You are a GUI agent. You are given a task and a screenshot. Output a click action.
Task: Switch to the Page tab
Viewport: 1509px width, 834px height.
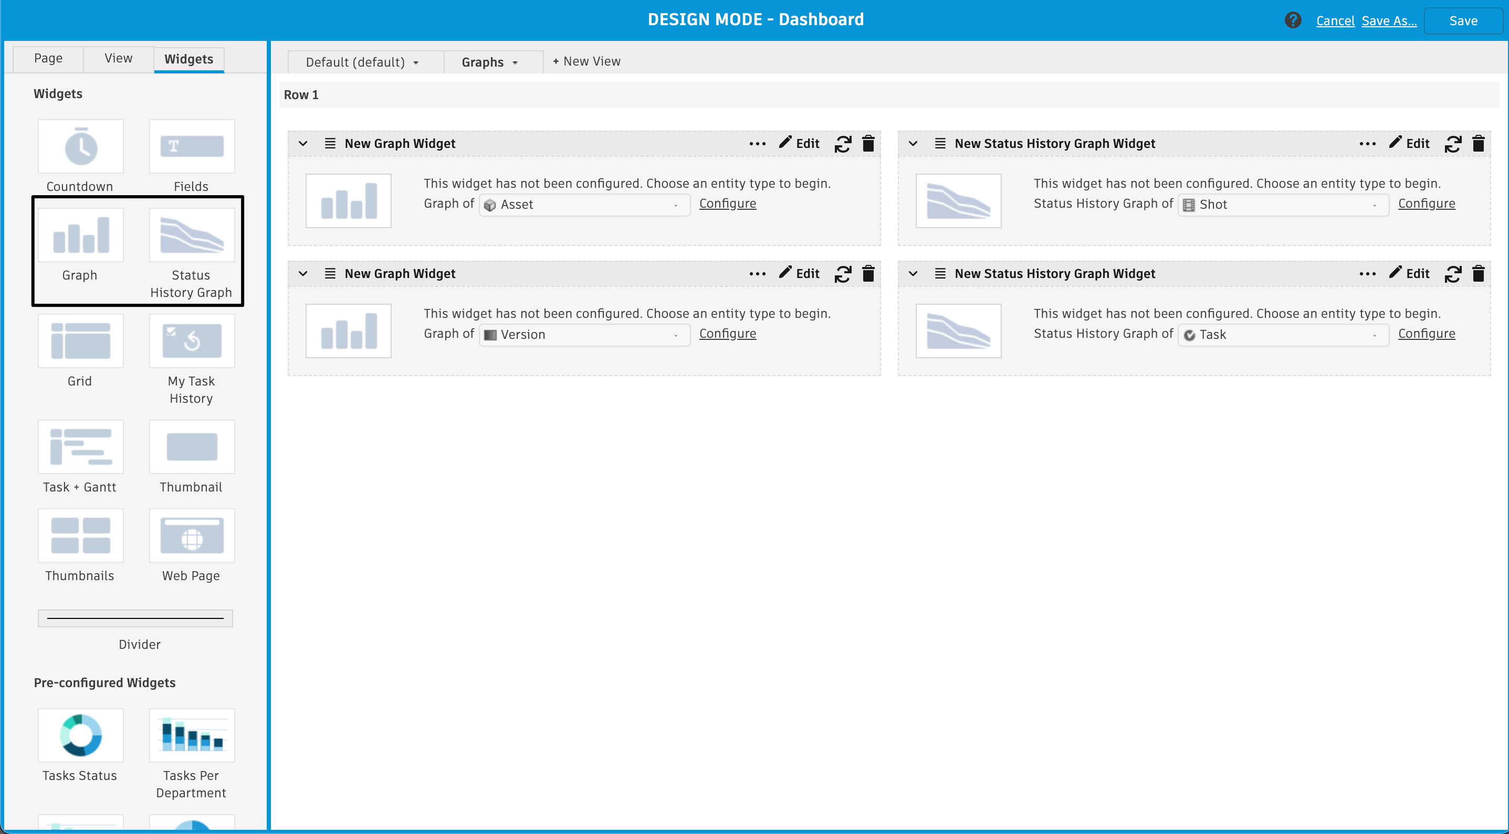pyautogui.click(x=48, y=58)
